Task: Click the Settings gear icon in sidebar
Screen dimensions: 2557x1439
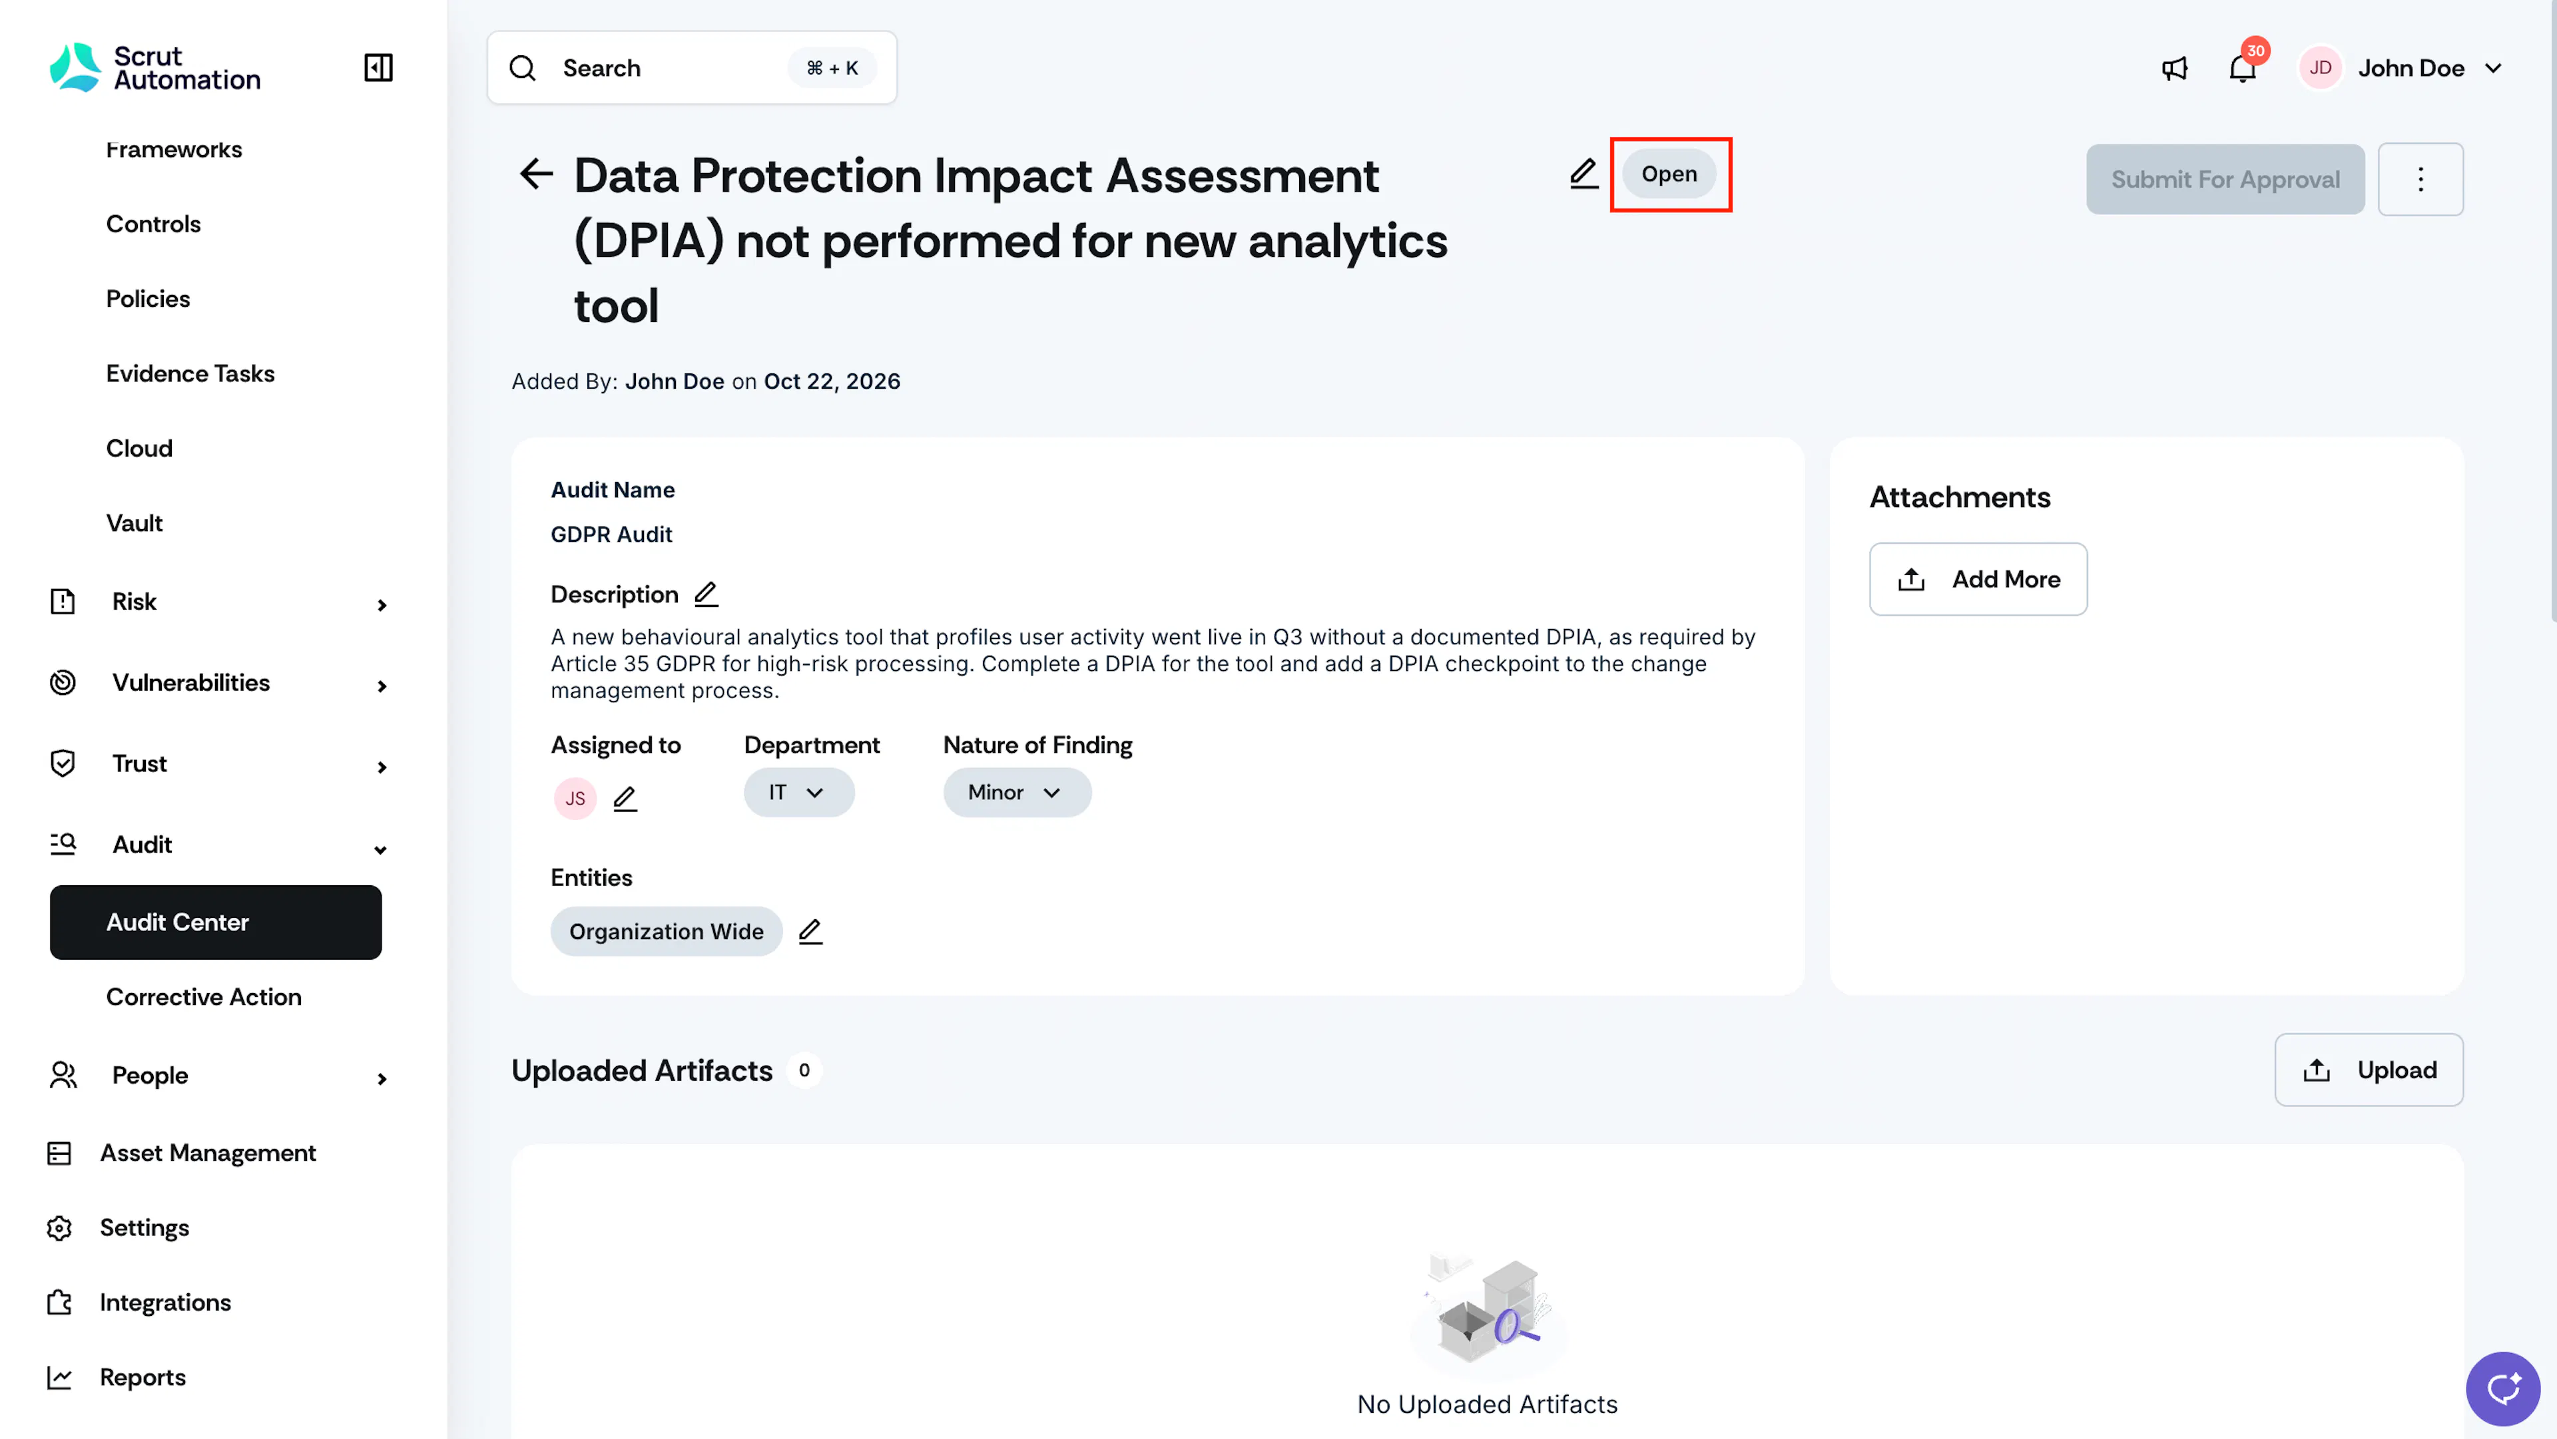Action: pos(59,1227)
